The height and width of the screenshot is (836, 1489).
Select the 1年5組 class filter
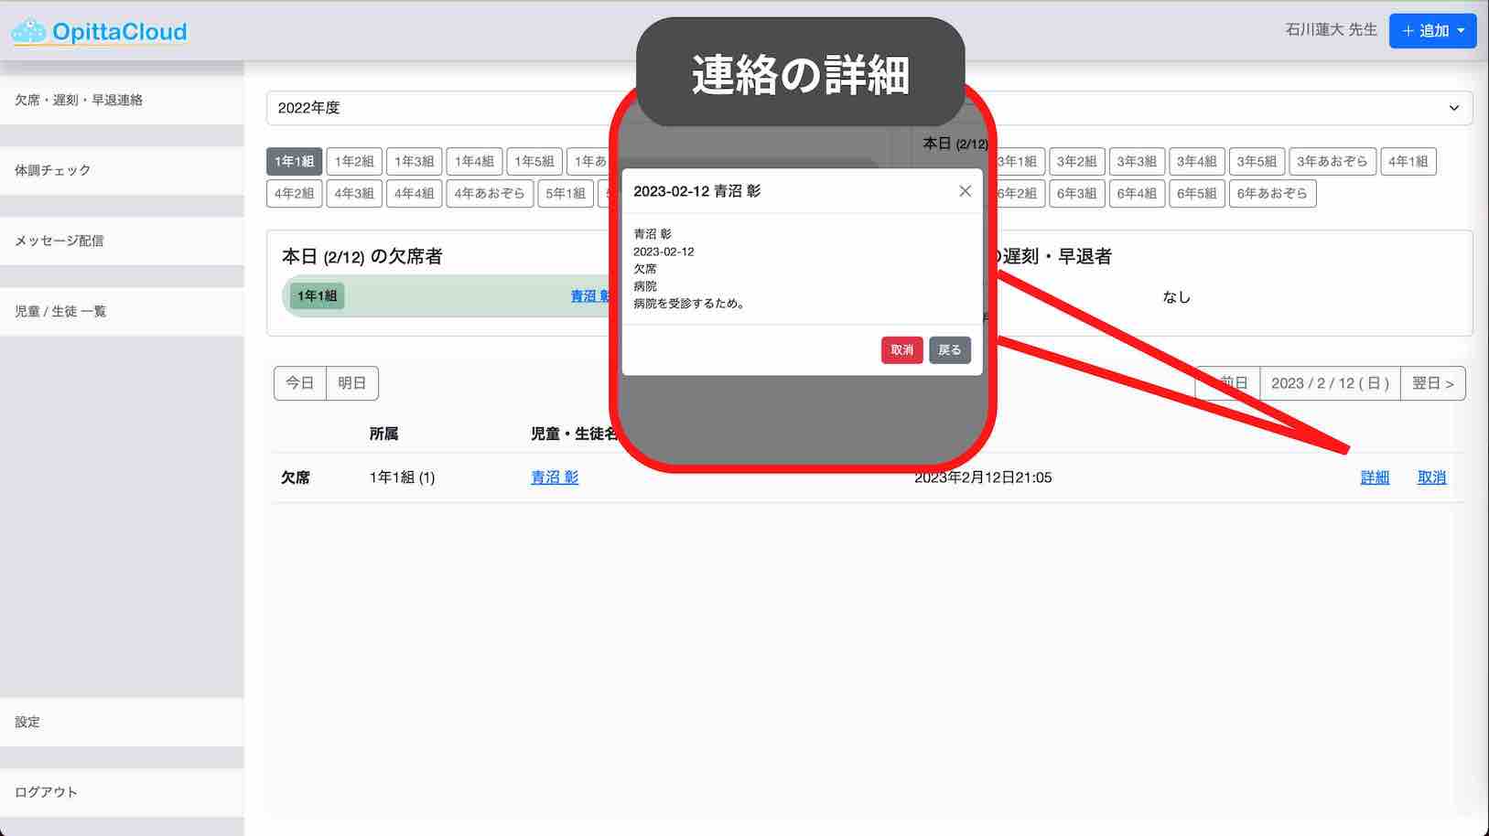pos(534,161)
